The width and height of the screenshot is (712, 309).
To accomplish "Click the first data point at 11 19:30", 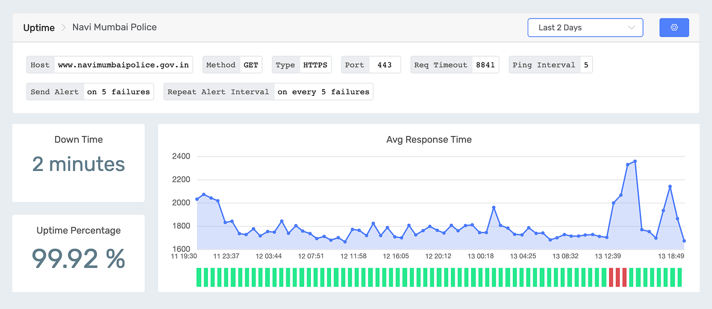I will (x=197, y=199).
